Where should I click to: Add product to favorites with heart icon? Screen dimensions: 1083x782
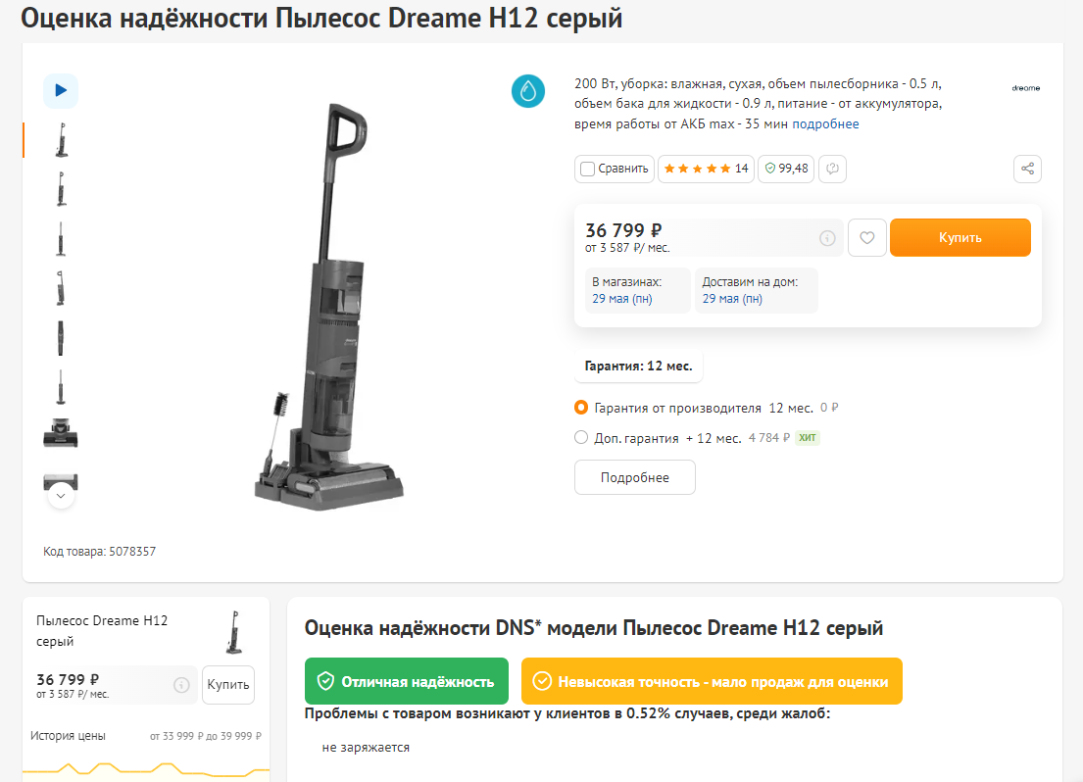click(x=866, y=238)
